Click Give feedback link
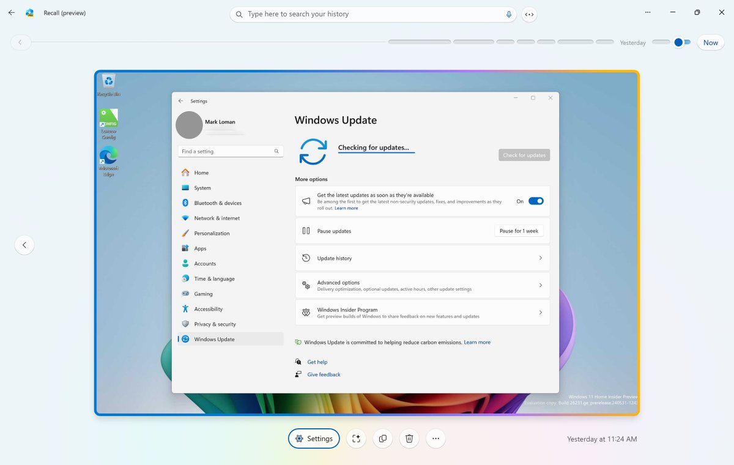Image resolution: width=734 pixels, height=465 pixels. coord(324,374)
